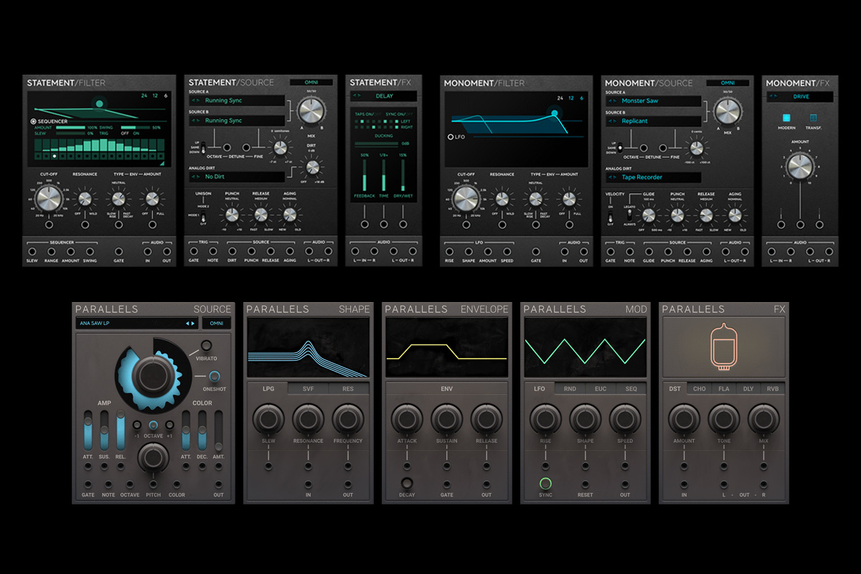
Task: Enable TRANSF. drive mode in Monoment FX
Action: pyautogui.click(x=814, y=118)
